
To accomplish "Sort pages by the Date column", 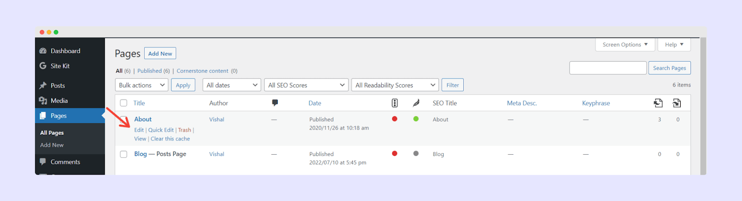I will click(315, 103).
